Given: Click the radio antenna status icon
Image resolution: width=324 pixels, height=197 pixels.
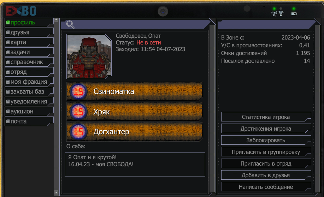Looking at the screenshot, I should (x=274, y=14).
